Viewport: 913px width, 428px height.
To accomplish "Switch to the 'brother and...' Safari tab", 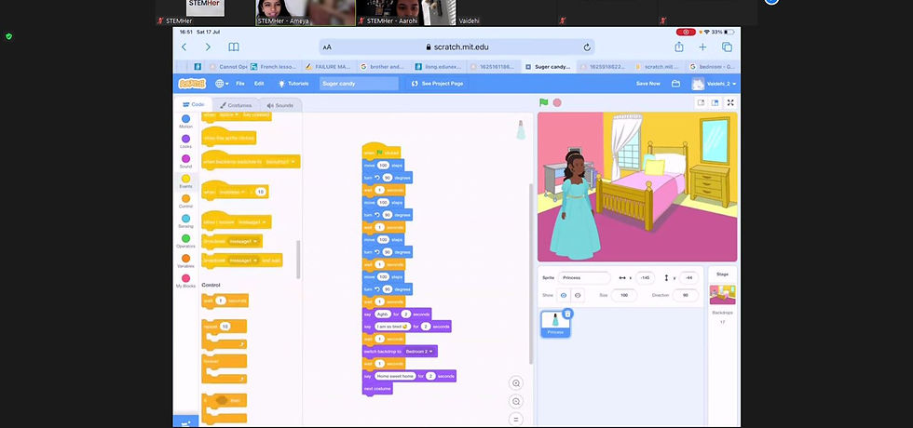I will (x=383, y=67).
